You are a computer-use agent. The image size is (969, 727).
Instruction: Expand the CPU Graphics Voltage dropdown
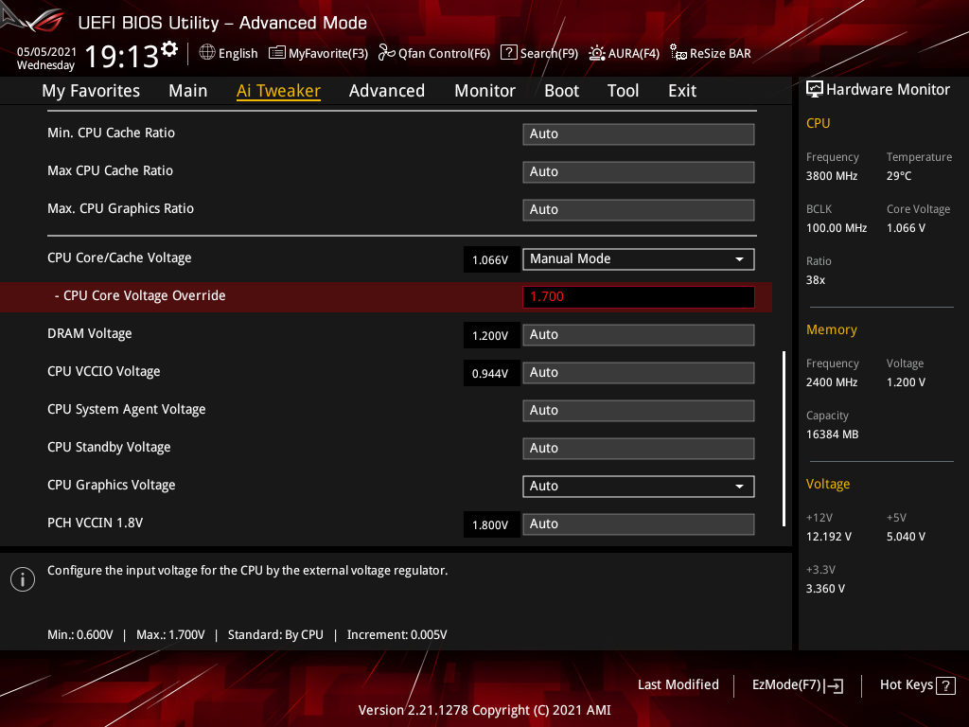(639, 486)
